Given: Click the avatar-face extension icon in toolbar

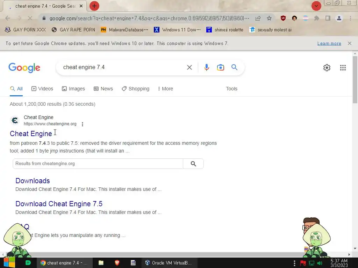Looking at the screenshot, I should [294, 18].
